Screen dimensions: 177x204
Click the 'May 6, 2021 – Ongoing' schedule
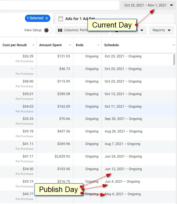tap(123, 194)
